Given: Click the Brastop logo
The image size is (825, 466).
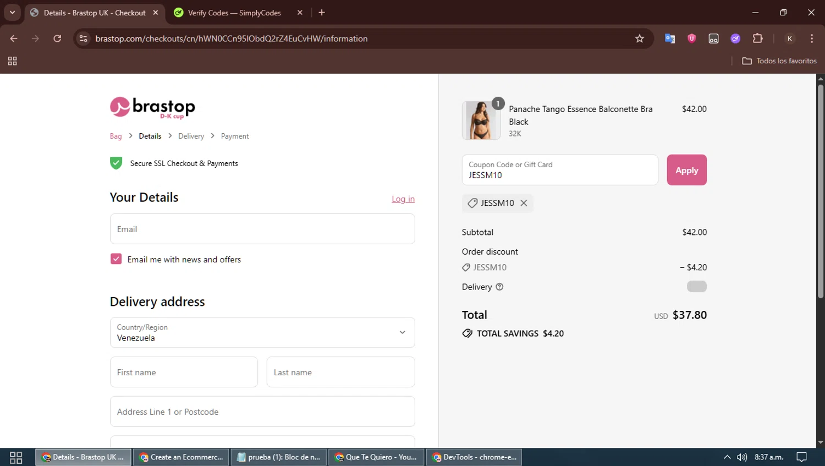Looking at the screenshot, I should 152,108.
